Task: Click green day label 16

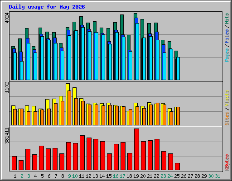Action: coord(116,176)
